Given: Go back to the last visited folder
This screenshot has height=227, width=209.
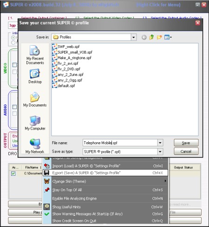Looking at the screenshot, I should pyautogui.click(x=144, y=37).
